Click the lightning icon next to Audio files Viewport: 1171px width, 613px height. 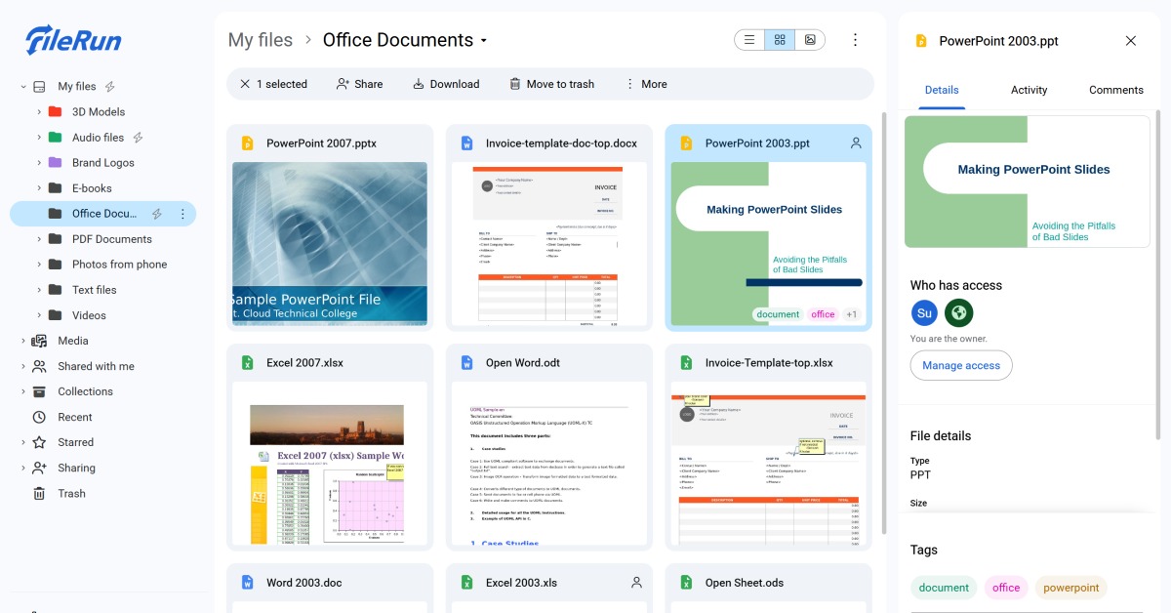[x=139, y=138]
